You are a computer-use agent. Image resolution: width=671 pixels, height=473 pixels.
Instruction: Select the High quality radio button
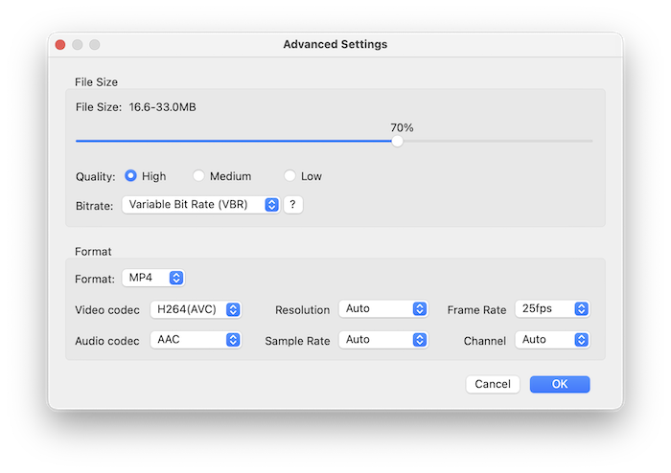pos(131,176)
